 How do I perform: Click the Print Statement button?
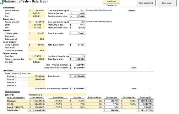[x=146, y=3]
